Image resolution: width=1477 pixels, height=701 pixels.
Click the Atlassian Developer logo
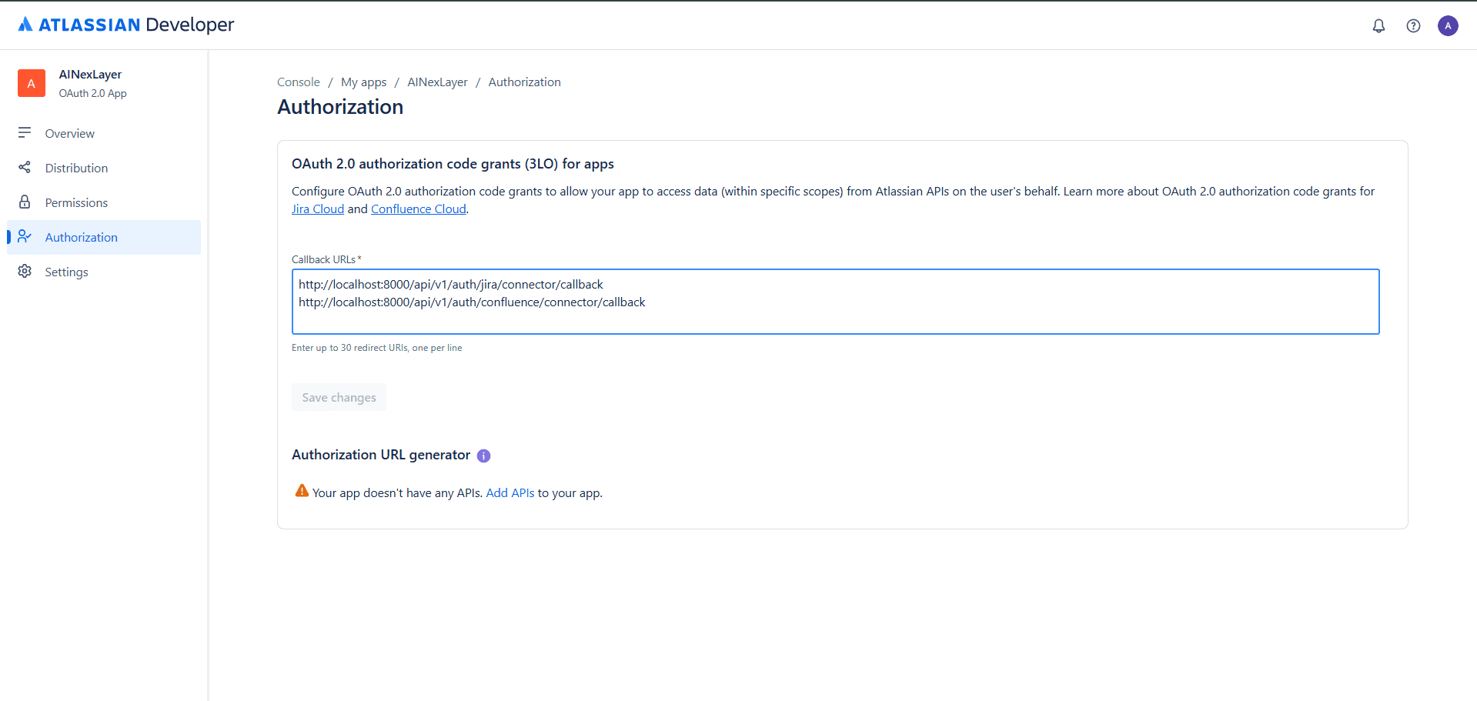(x=125, y=24)
